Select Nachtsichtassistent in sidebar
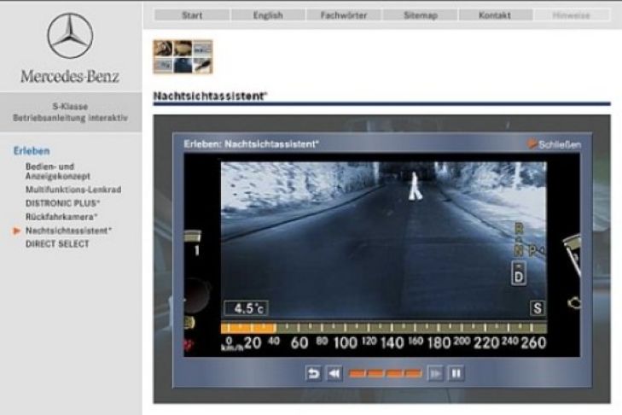Screen dimensions: 622x415 pos(68,231)
